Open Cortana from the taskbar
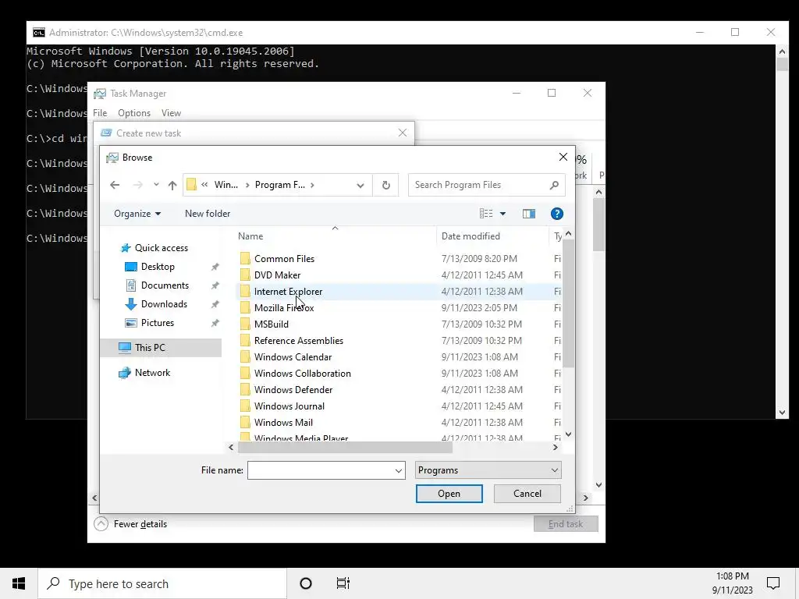Image resolution: width=799 pixels, height=599 pixels. [305, 583]
